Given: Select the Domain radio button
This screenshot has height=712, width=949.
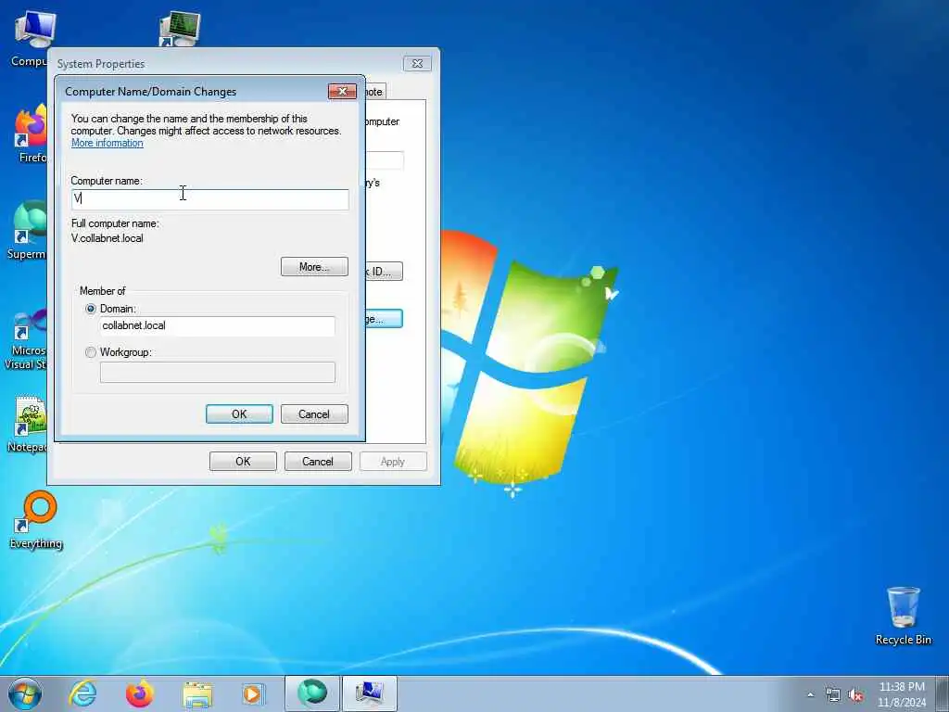Looking at the screenshot, I should pos(91,309).
